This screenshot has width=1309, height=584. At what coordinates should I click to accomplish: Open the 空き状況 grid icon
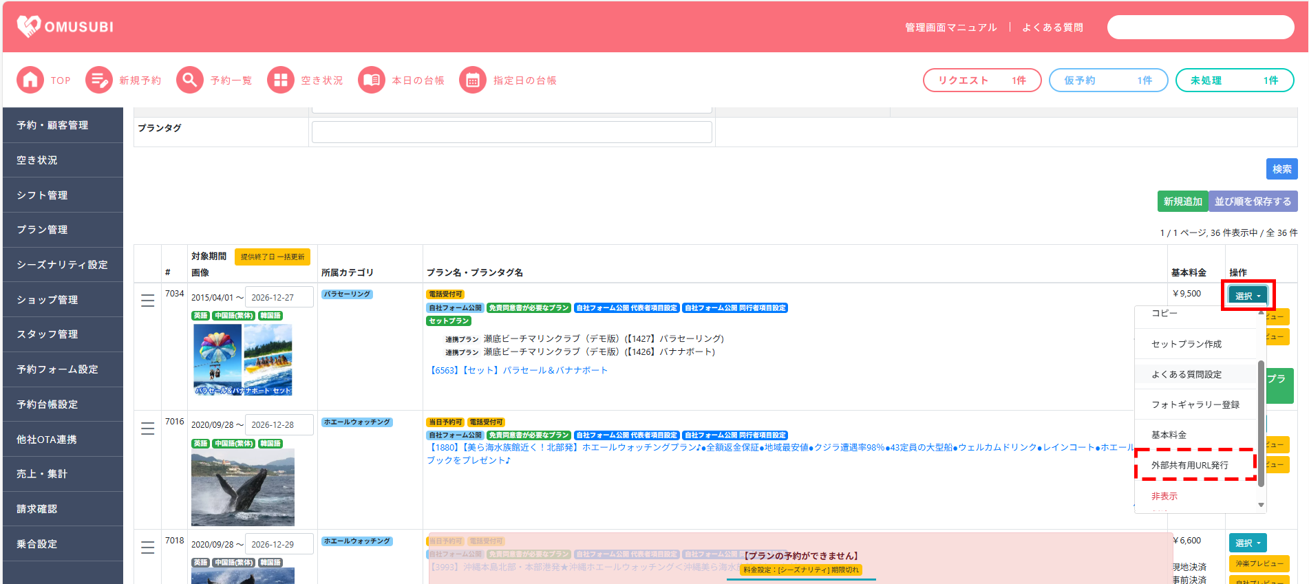[x=280, y=80]
